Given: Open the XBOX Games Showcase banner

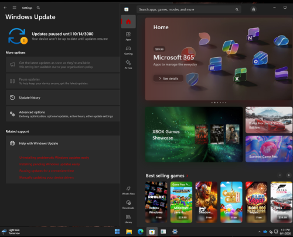Looking at the screenshot, I should click(x=194, y=134).
